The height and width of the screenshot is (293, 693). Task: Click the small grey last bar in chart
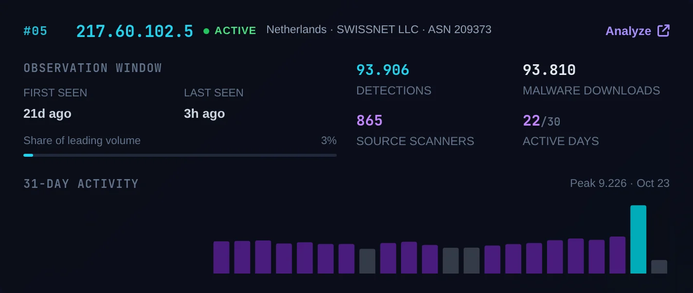click(x=659, y=267)
